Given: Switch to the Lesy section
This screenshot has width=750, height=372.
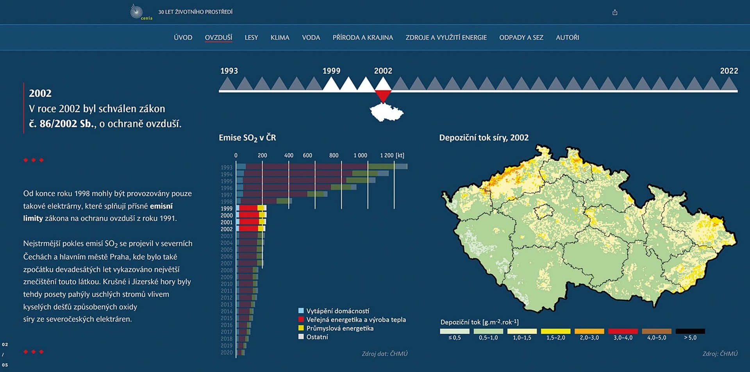Looking at the screenshot, I should 251,37.
